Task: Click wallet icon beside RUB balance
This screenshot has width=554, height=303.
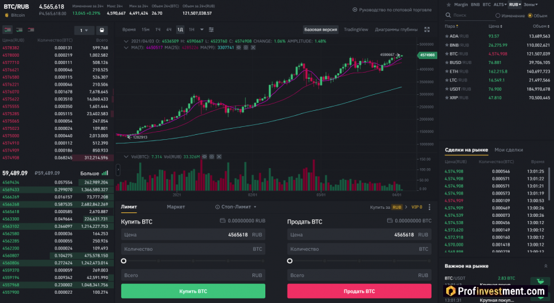Action: (223, 220)
